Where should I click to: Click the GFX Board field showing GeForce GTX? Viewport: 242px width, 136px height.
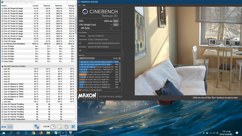[104, 47]
